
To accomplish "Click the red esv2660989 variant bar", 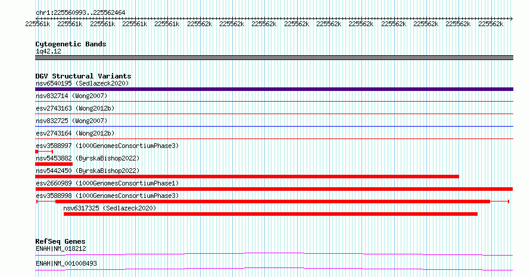I will pyautogui.click(x=274, y=189).
